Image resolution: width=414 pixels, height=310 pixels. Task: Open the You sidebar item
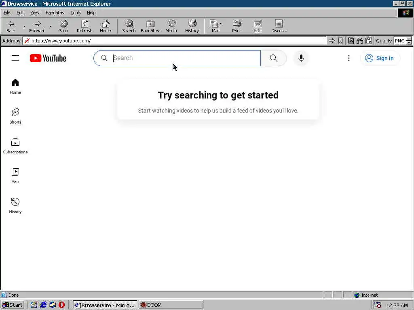point(15,176)
